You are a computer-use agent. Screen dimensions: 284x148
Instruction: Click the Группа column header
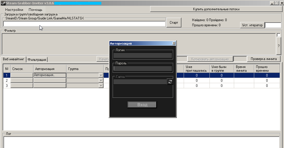point(85,69)
